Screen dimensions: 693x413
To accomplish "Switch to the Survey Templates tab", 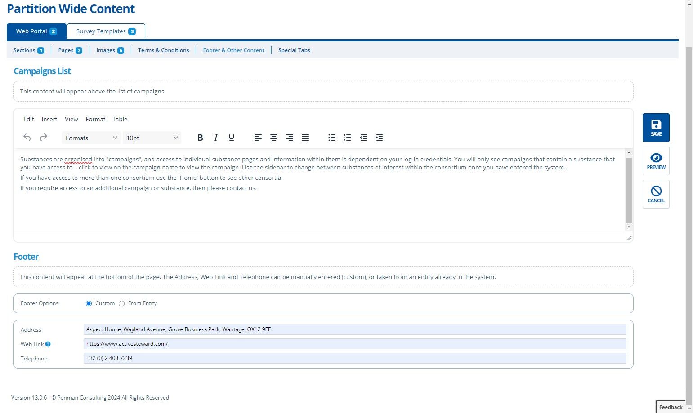I will pos(106,31).
